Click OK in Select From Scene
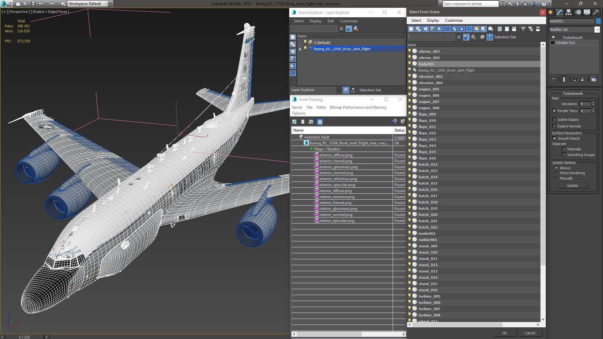603x339 pixels. pyautogui.click(x=504, y=333)
